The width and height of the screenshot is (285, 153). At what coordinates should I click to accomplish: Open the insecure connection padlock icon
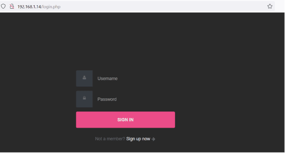[11, 6]
